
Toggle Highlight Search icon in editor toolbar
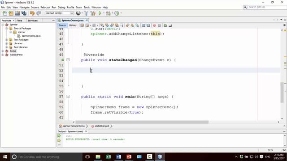(117, 25)
